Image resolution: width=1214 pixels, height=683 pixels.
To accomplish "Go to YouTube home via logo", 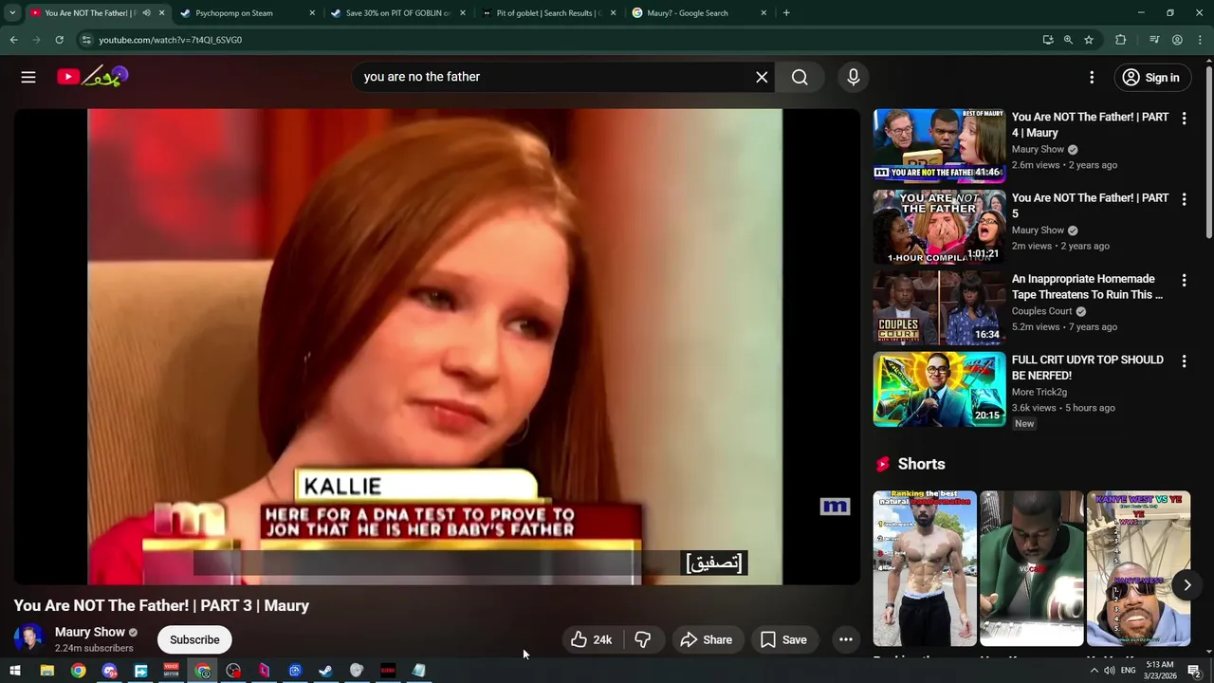I will click(x=92, y=77).
